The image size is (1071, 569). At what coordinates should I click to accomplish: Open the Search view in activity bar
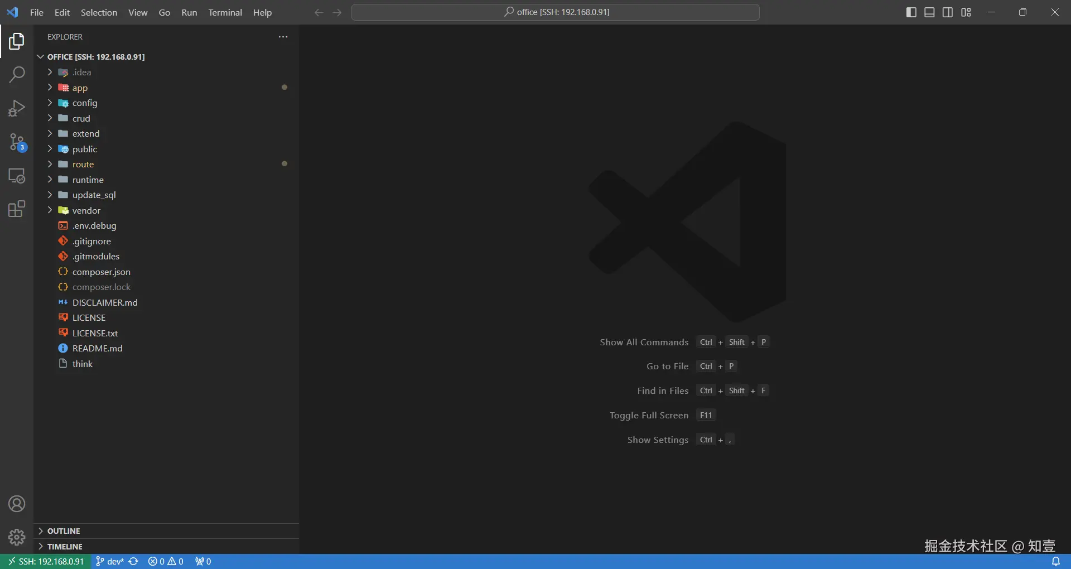pyautogui.click(x=17, y=75)
